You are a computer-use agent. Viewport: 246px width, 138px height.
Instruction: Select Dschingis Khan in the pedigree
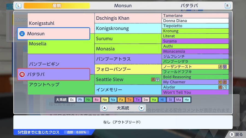coord(128,18)
